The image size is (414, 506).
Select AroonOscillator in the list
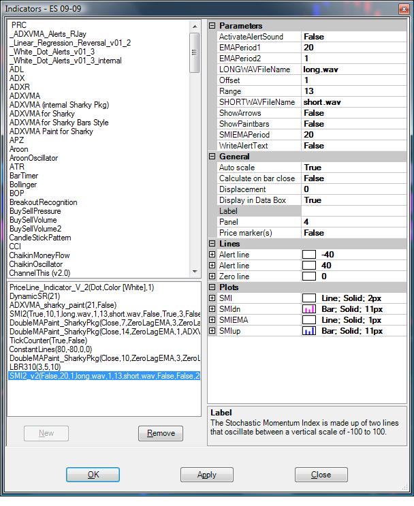coord(33,158)
